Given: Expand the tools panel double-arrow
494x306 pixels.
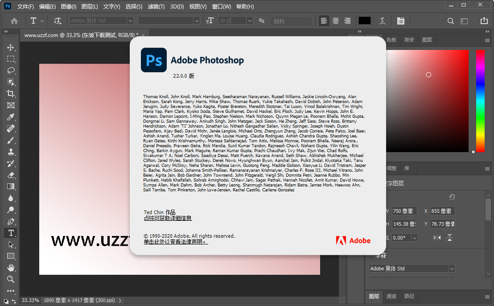Looking at the screenshot, I should (x=6, y=31).
